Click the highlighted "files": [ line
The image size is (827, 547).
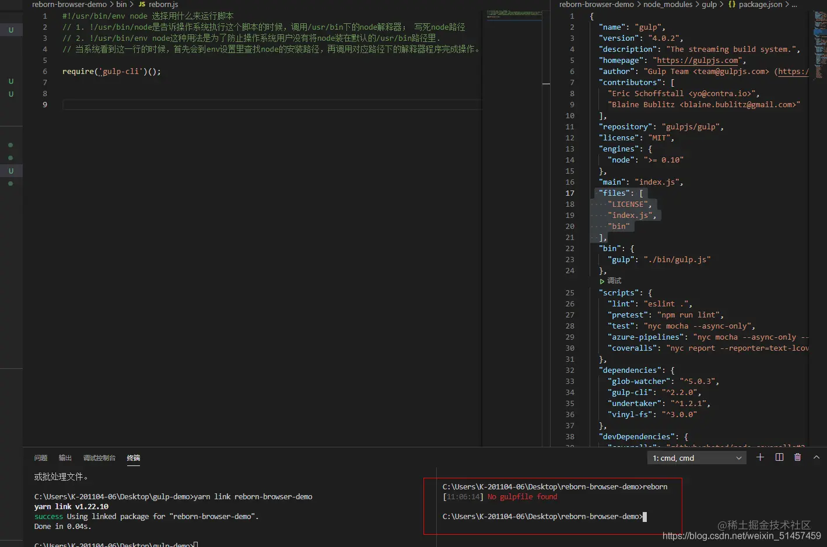(621, 193)
